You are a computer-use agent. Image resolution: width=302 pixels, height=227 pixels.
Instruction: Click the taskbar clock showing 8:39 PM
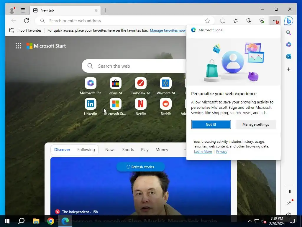[277, 221]
